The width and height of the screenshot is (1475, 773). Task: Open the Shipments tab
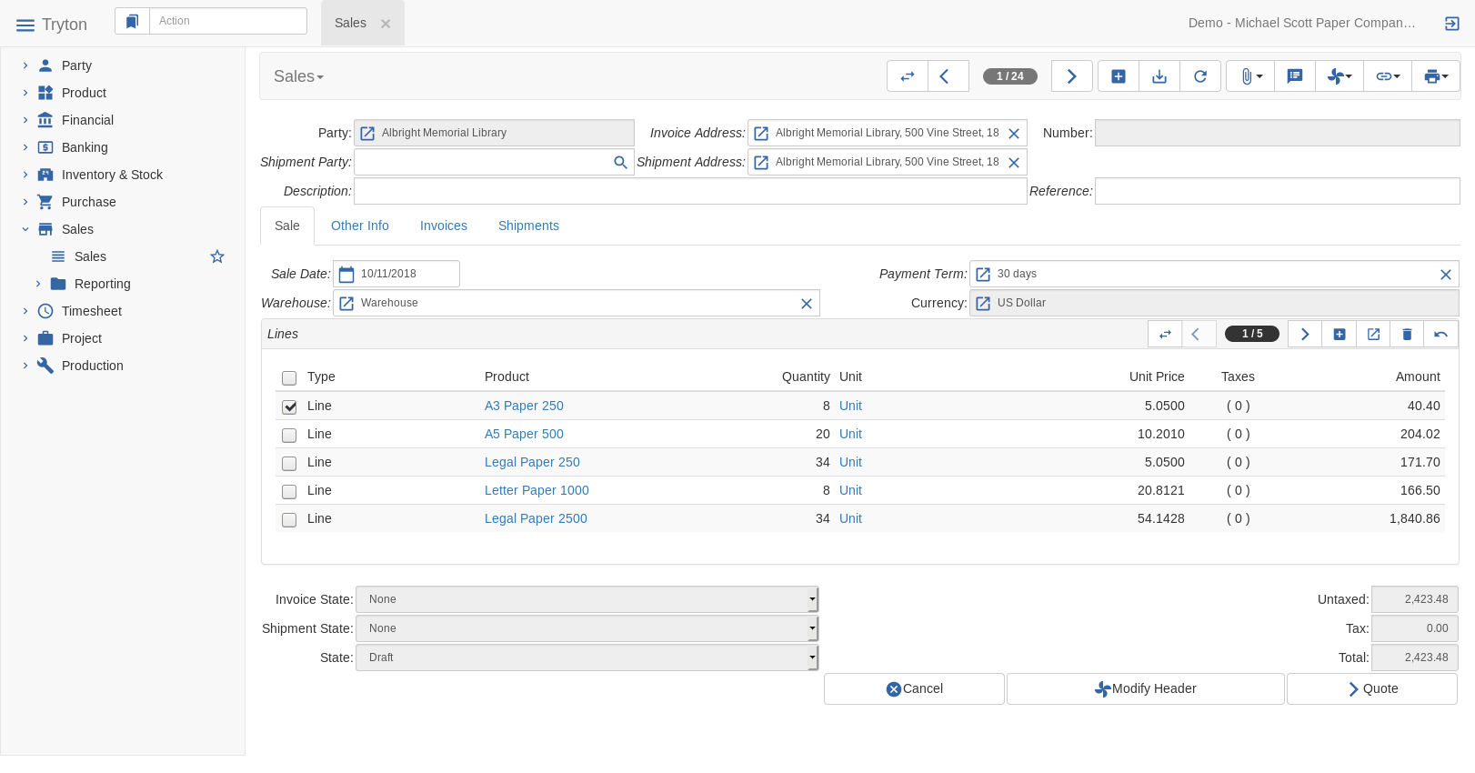tap(528, 226)
